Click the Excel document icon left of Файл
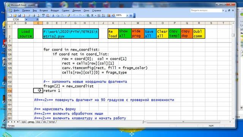This screenshot has height=137, width=243. pos(10,10)
